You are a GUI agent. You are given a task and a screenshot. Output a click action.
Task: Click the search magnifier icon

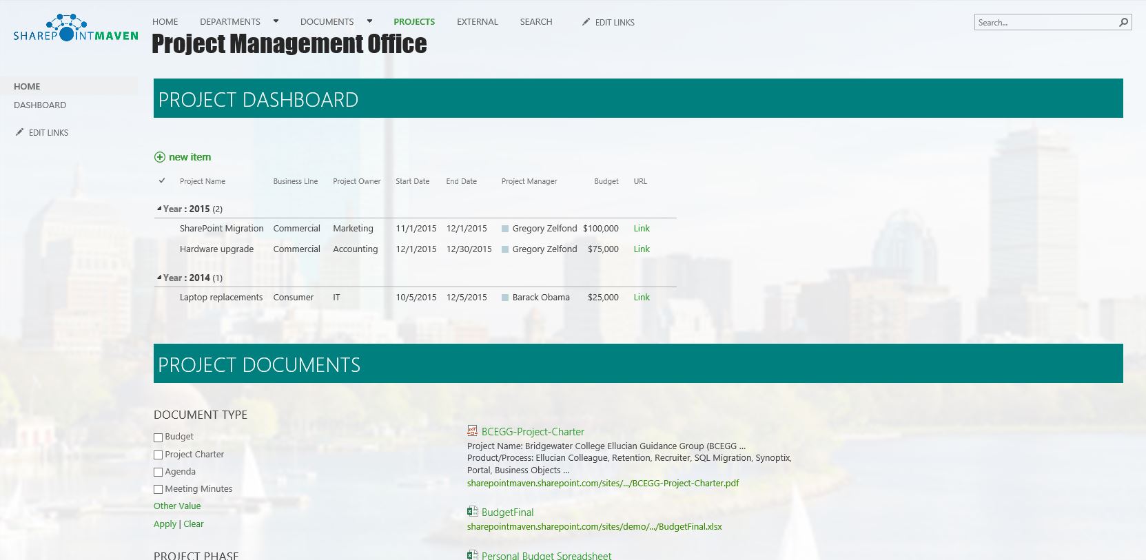(x=1123, y=22)
